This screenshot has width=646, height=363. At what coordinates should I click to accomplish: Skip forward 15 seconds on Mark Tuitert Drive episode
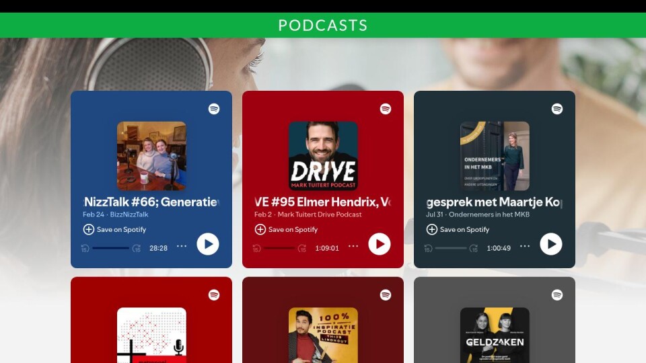[x=302, y=248]
